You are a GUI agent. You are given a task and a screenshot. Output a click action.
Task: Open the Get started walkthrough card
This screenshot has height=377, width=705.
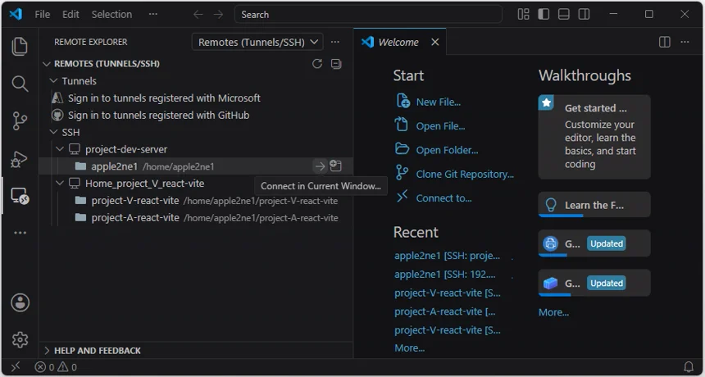click(594, 137)
